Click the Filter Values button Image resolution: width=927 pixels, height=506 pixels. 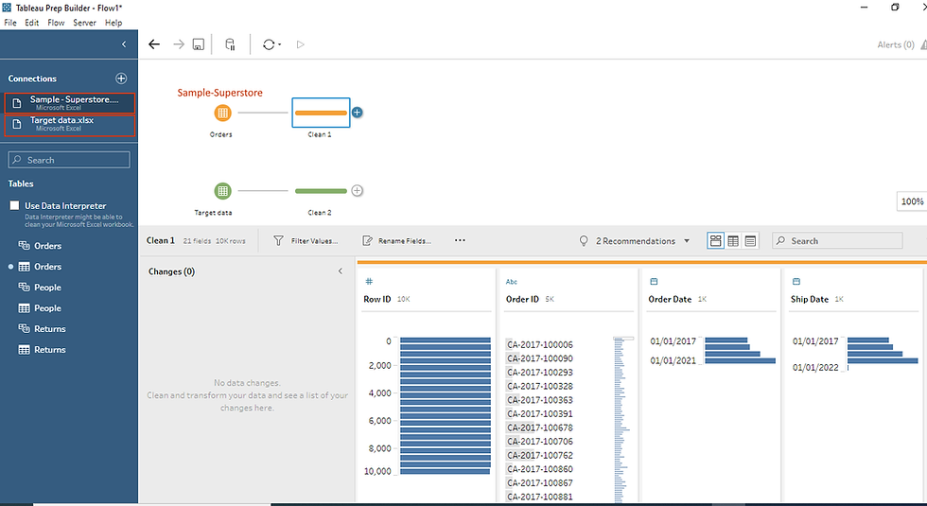[306, 240]
